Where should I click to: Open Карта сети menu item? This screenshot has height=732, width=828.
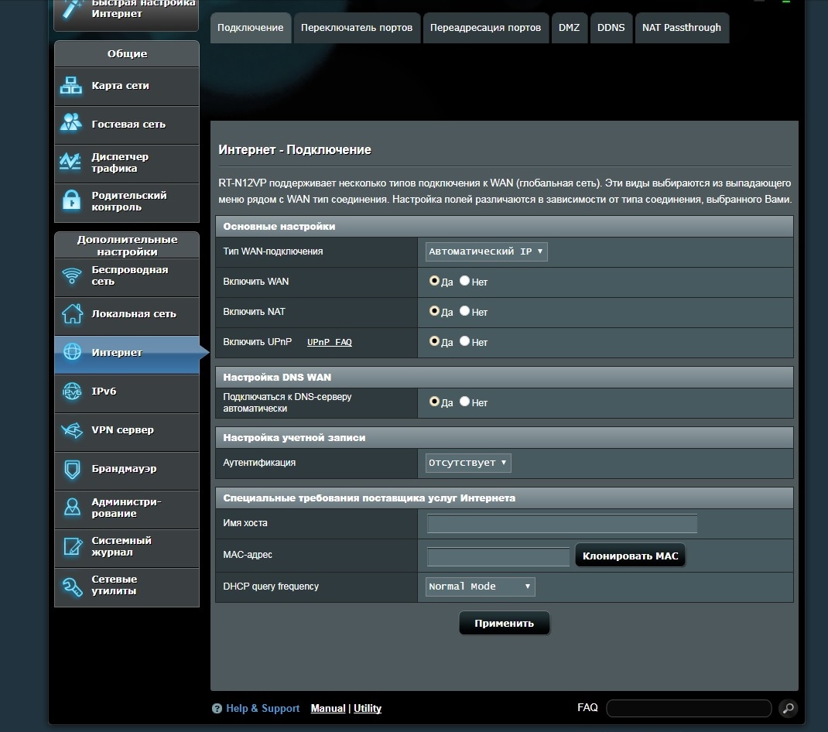click(x=127, y=86)
